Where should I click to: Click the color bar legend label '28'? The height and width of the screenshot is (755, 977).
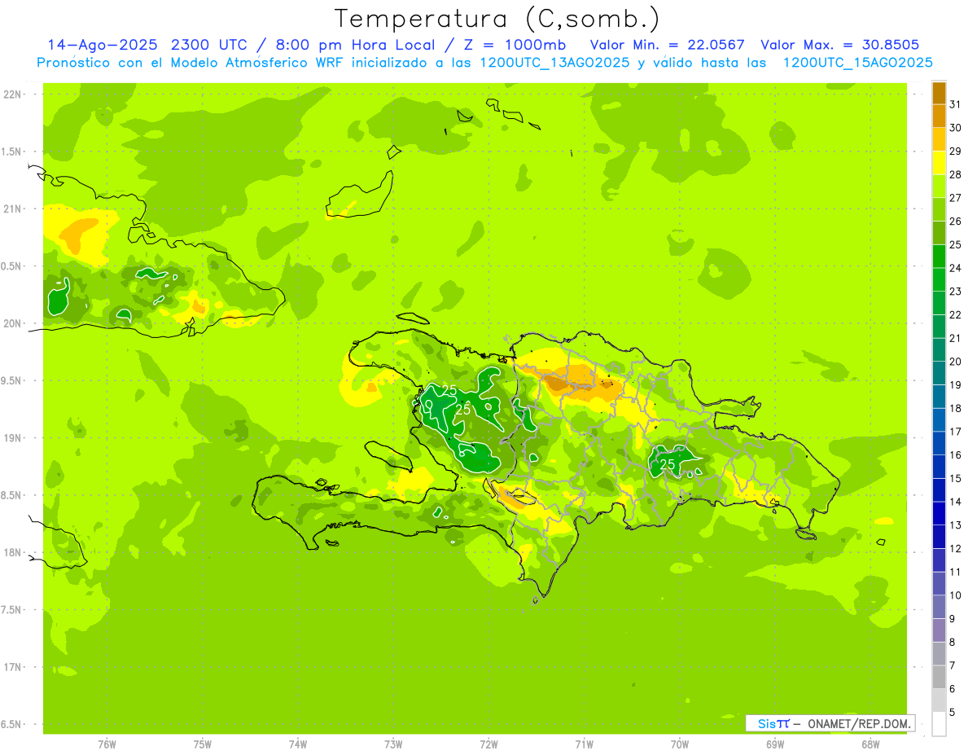click(x=956, y=174)
